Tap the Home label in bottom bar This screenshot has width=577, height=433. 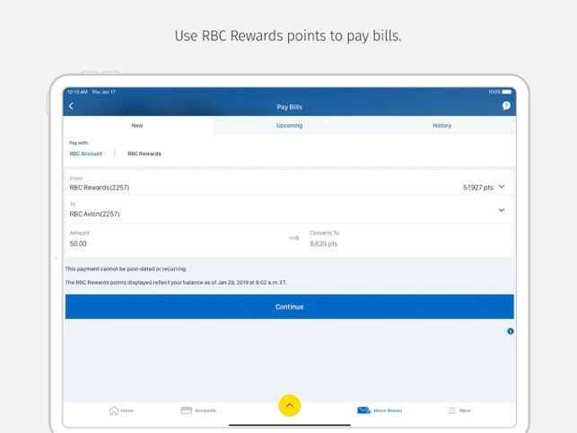point(127,411)
